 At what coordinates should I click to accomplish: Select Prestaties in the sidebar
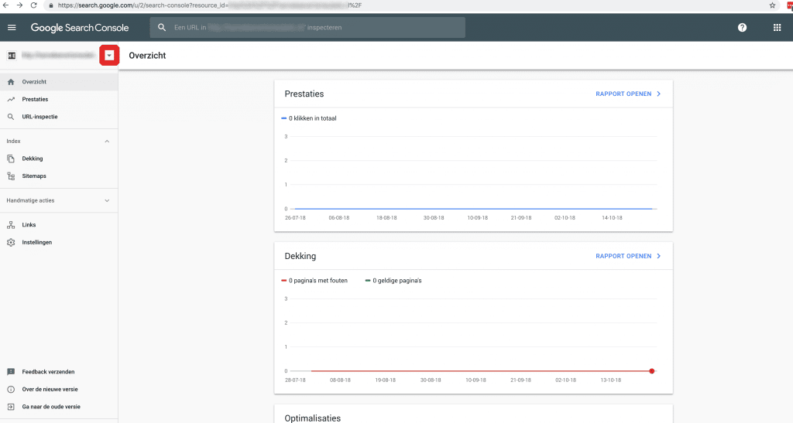coord(35,100)
